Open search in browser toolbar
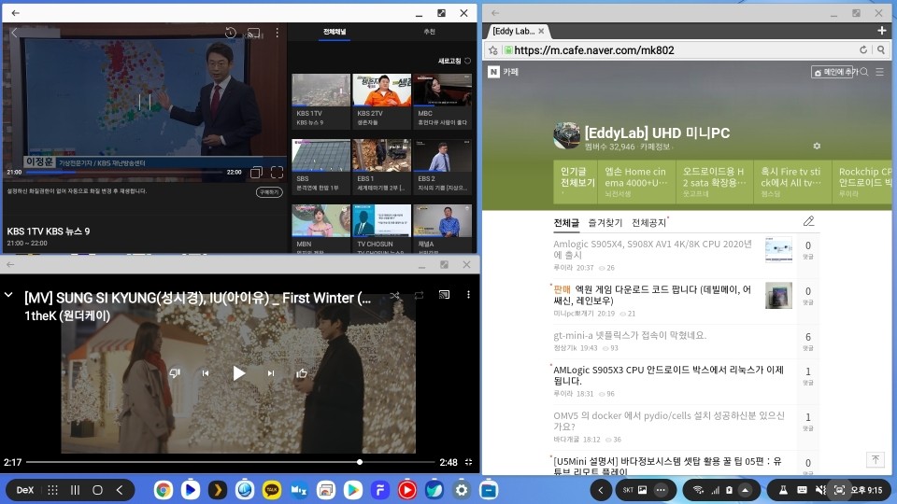Image resolution: width=897 pixels, height=504 pixels. 881,50
